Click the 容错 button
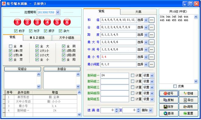201x120 pixels. point(189,93)
